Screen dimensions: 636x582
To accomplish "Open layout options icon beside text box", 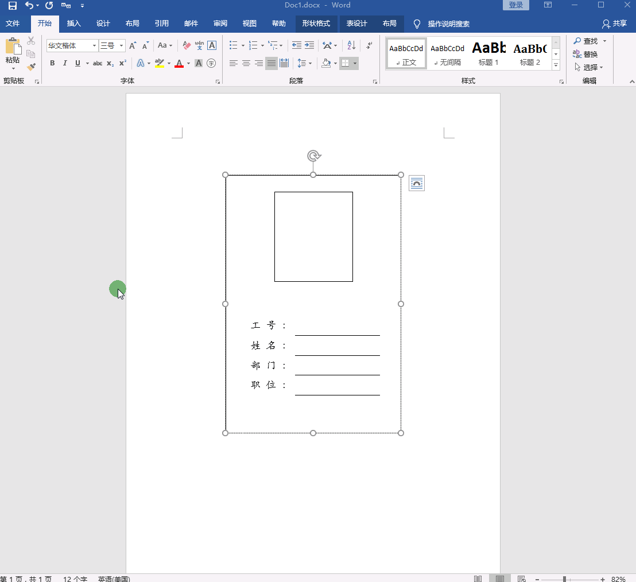I will [417, 183].
